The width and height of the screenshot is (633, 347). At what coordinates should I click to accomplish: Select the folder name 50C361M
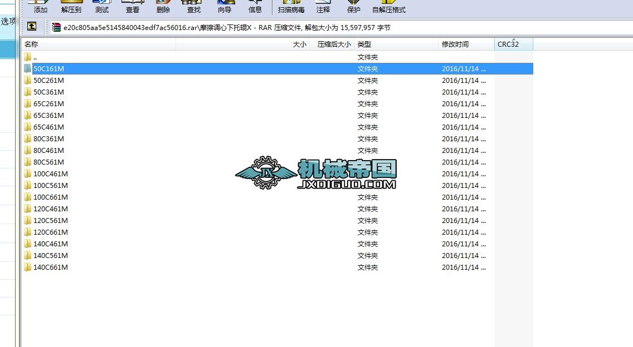click(49, 92)
